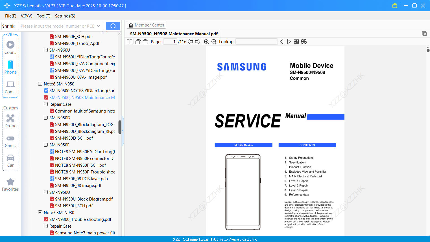
Task: Click the binoculars search icon
Action: pos(304,41)
